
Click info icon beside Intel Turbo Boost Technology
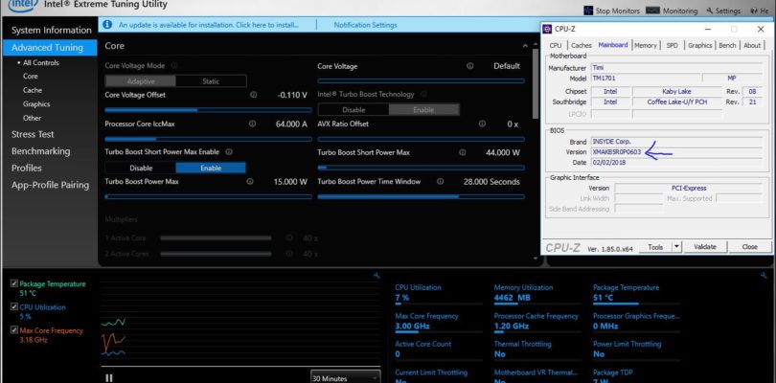[x=423, y=94]
